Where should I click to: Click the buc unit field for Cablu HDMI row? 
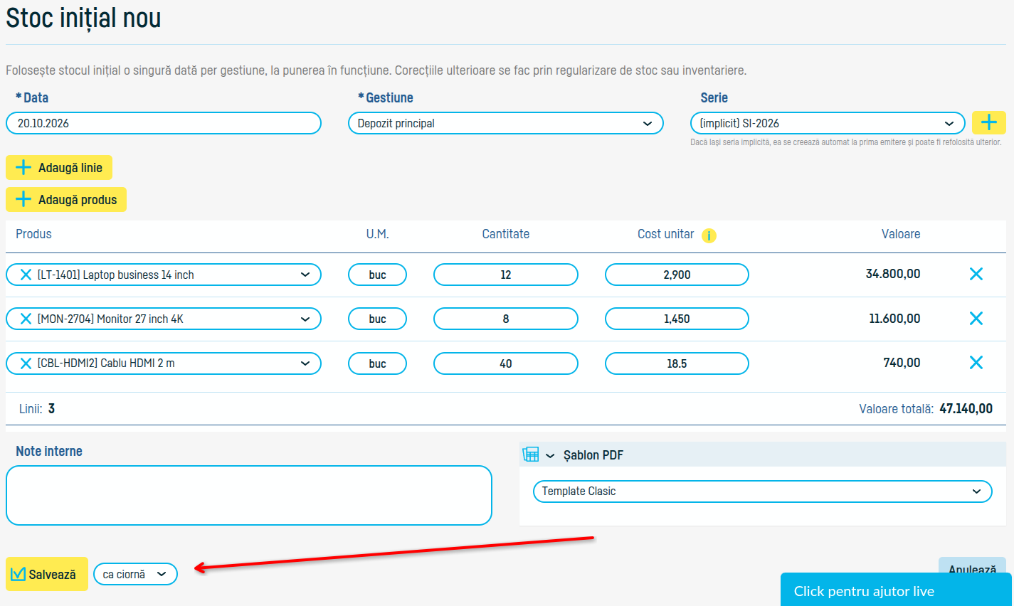[377, 363]
